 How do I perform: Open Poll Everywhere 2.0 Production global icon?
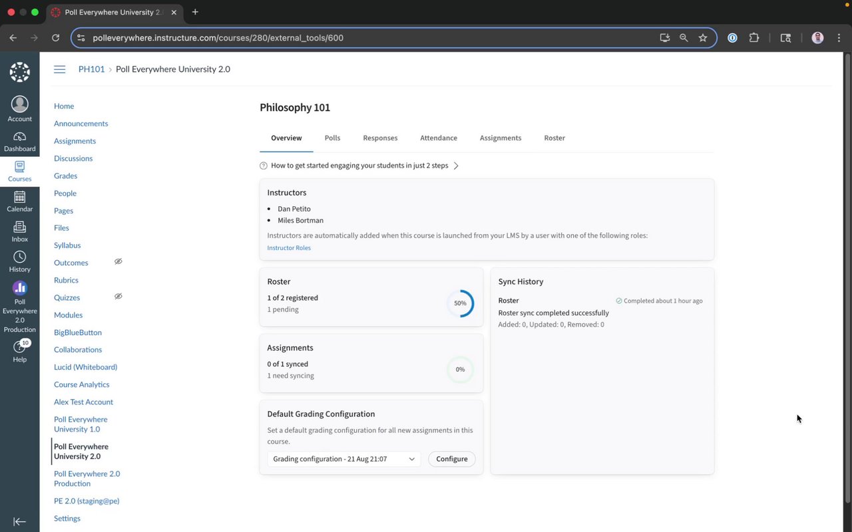(19, 307)
